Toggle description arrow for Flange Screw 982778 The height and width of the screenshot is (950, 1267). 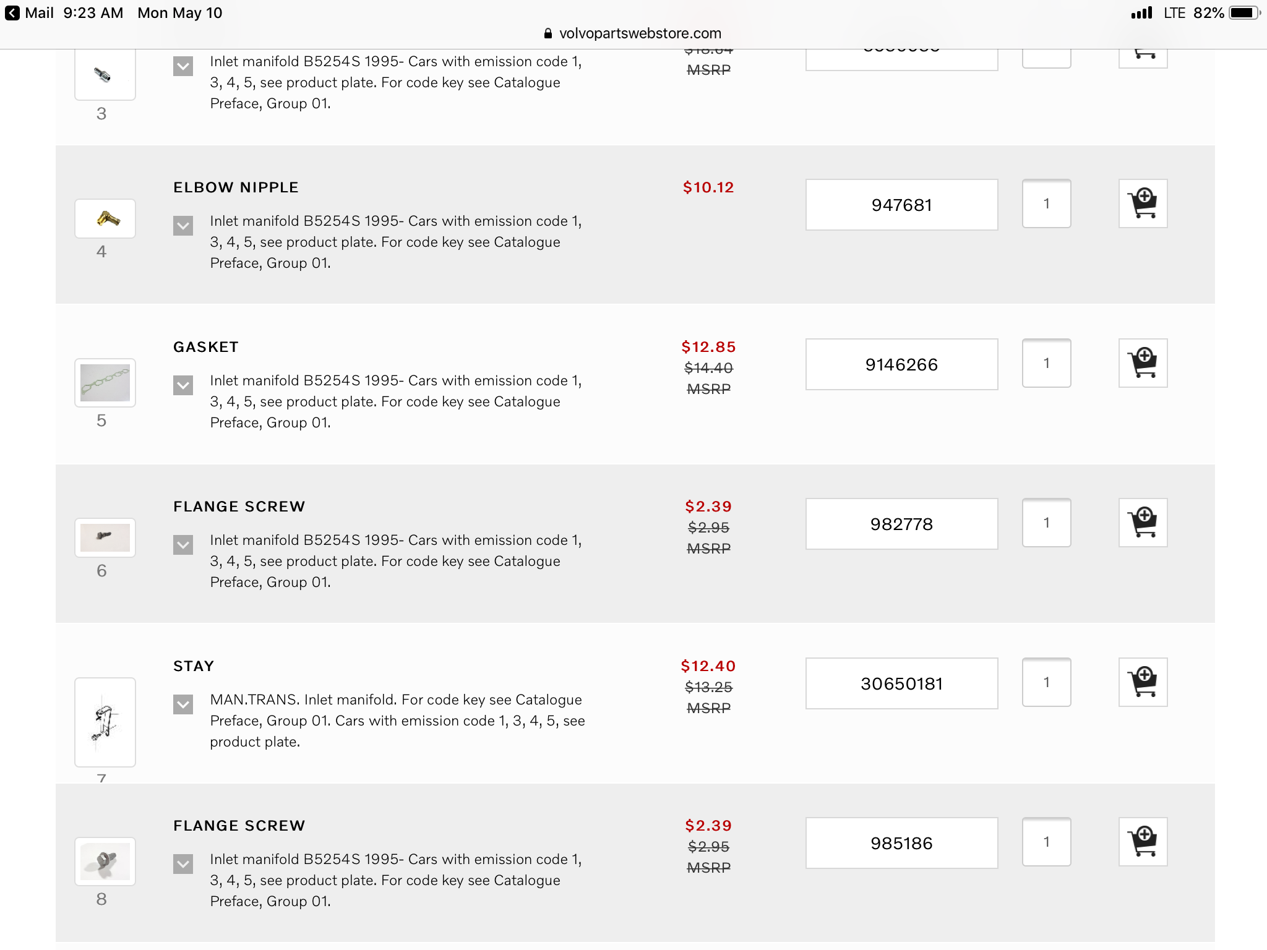click(183, 545)
